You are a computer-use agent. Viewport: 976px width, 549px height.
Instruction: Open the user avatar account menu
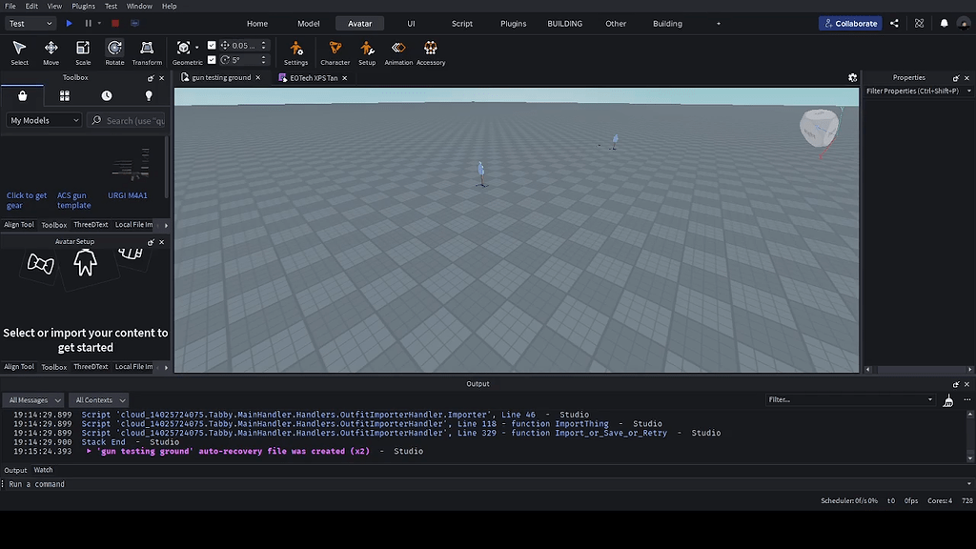[x=965, y=24]
